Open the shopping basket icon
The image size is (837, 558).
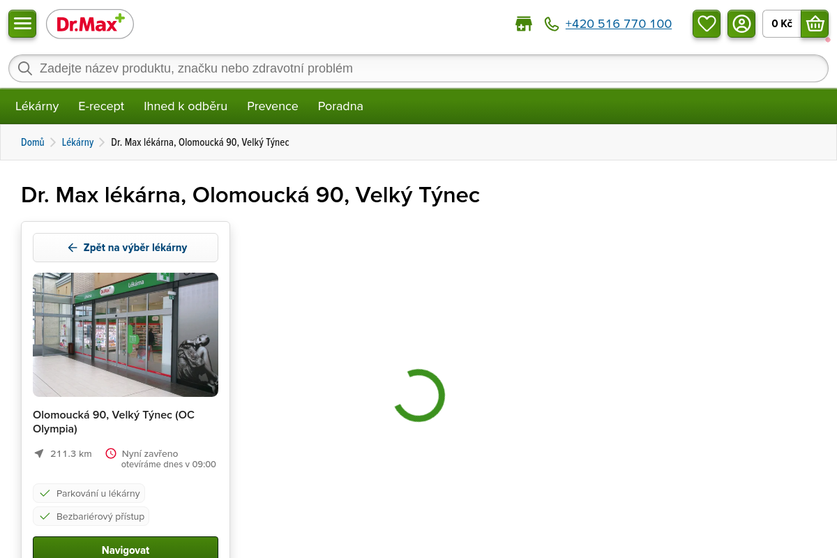pyautogui.click(x=815, y=24)
